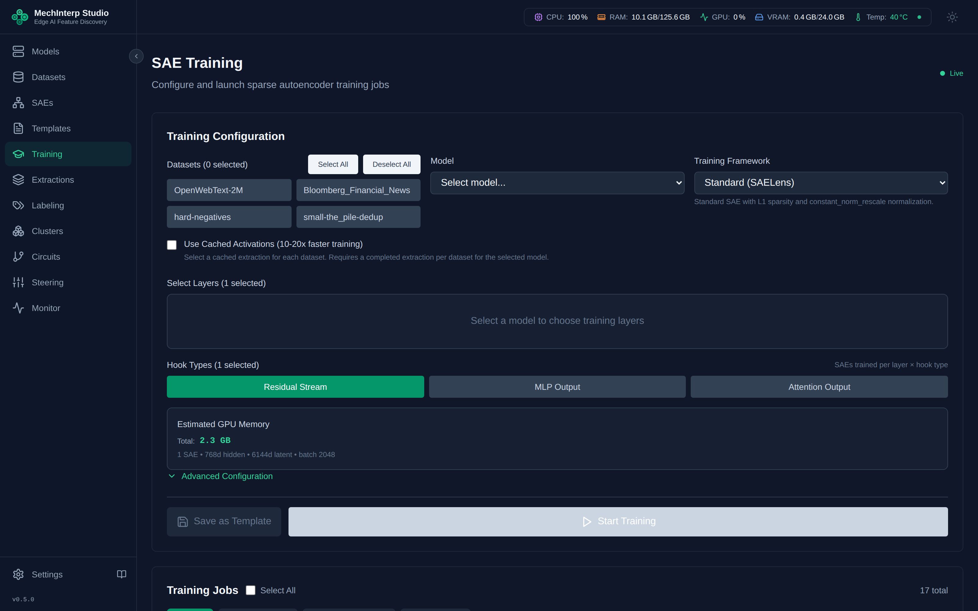
Task: Open the documentation book icon
Action: pos(122,574)
